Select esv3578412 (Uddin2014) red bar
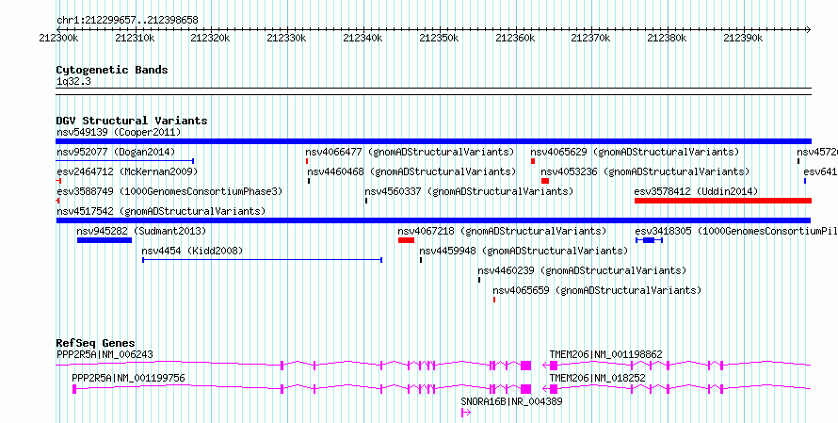 click(722, 201)
